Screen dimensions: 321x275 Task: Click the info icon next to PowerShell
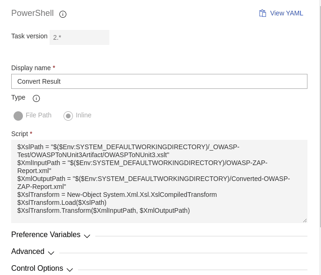coord(63,14)
